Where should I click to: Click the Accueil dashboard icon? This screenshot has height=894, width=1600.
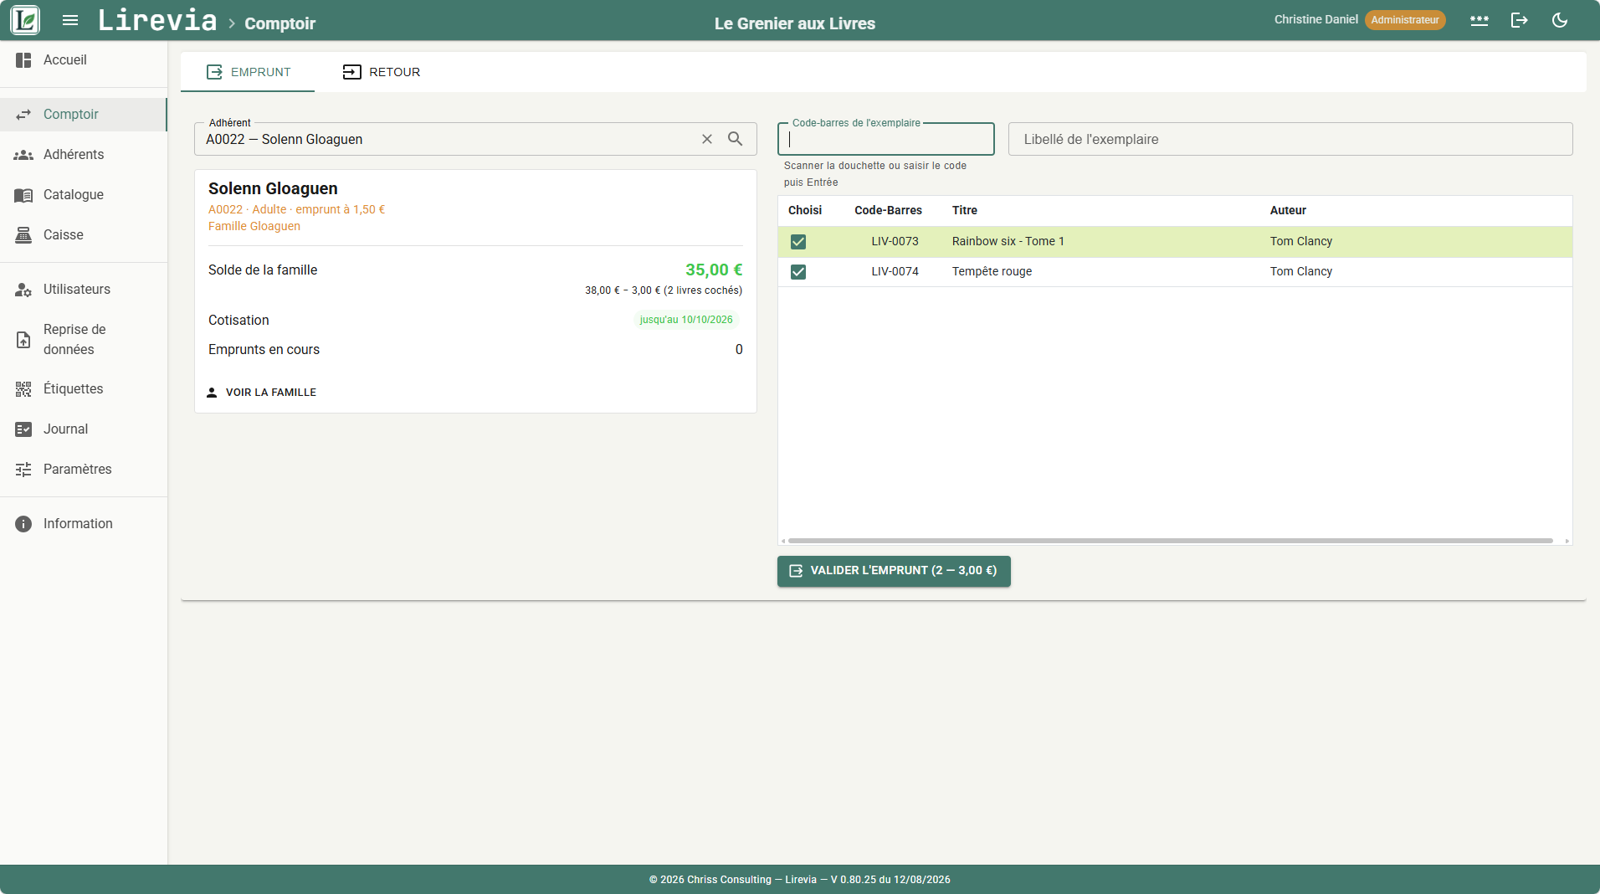[x=23, y=60]
